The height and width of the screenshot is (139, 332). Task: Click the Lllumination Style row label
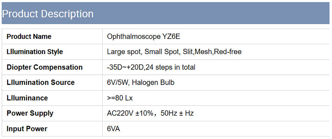click(x=35, y=52)
